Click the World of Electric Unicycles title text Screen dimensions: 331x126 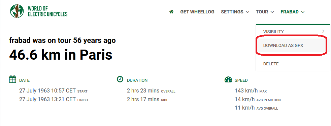47,11
